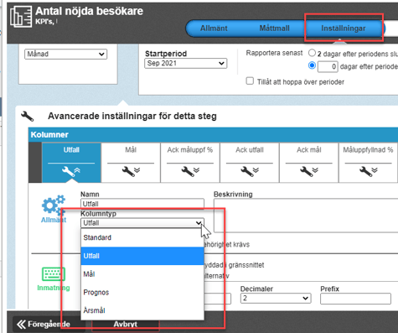
Task: Open the Månad period dropdown
Action: [x=65, y=54]
